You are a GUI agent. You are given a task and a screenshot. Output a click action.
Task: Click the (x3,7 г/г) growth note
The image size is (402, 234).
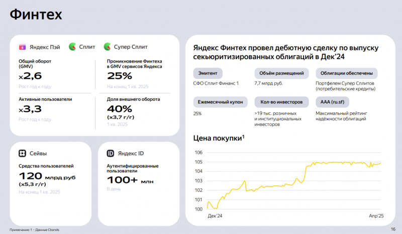pos(121,117)
